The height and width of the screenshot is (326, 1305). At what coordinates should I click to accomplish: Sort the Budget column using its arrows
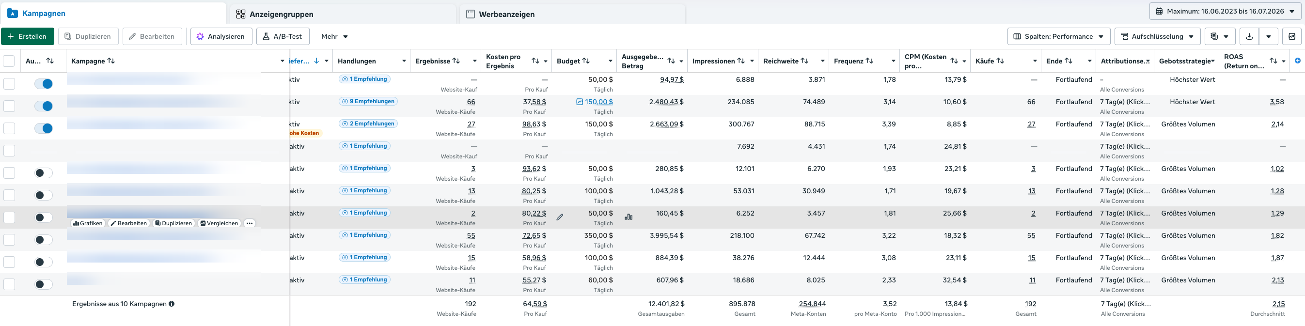pyautogui.click(x=586, y=61)
